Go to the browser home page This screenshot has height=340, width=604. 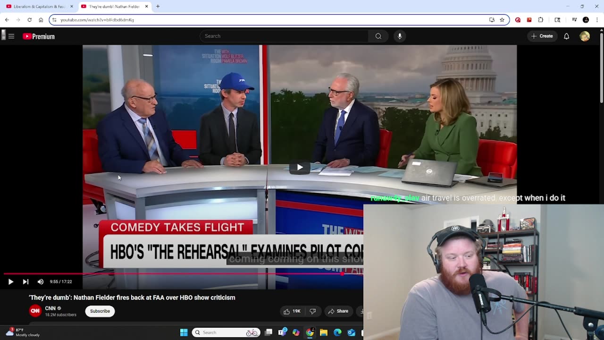click(x=41, y=20)
